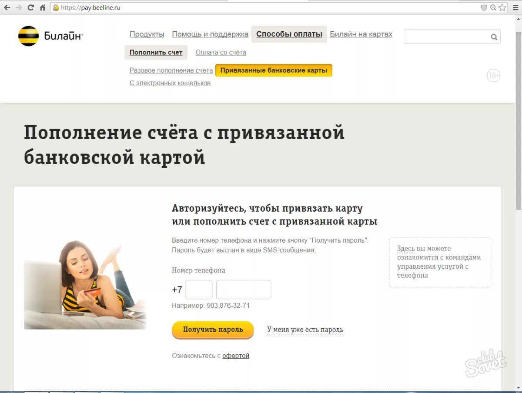Click the search magnifier icon on the site

[494, 37]
